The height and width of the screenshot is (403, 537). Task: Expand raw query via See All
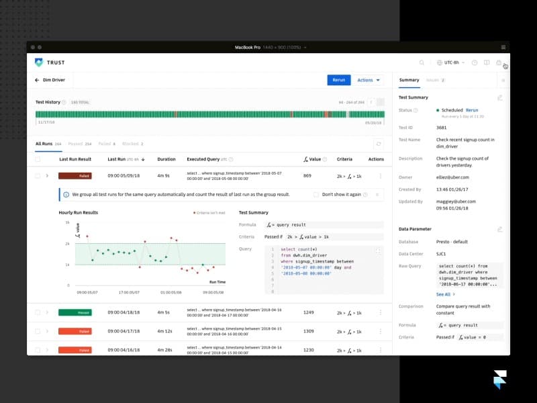pyautogui.click(x=445, y=294)
